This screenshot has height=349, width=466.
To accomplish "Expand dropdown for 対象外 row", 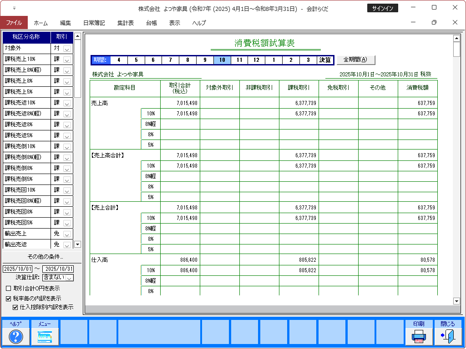I will pyautogui.click(x=67, y=48).
